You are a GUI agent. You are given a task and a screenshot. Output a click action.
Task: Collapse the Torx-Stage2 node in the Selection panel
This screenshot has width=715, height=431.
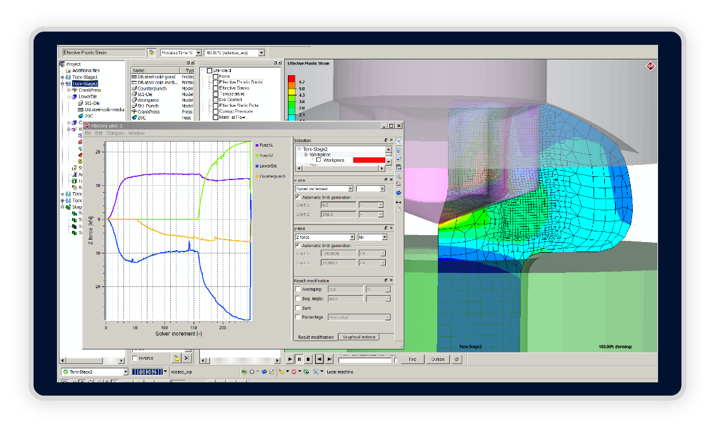coord(299,149)
